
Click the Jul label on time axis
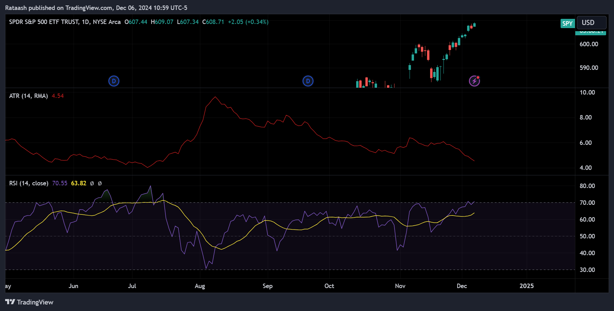pos(132,286)
